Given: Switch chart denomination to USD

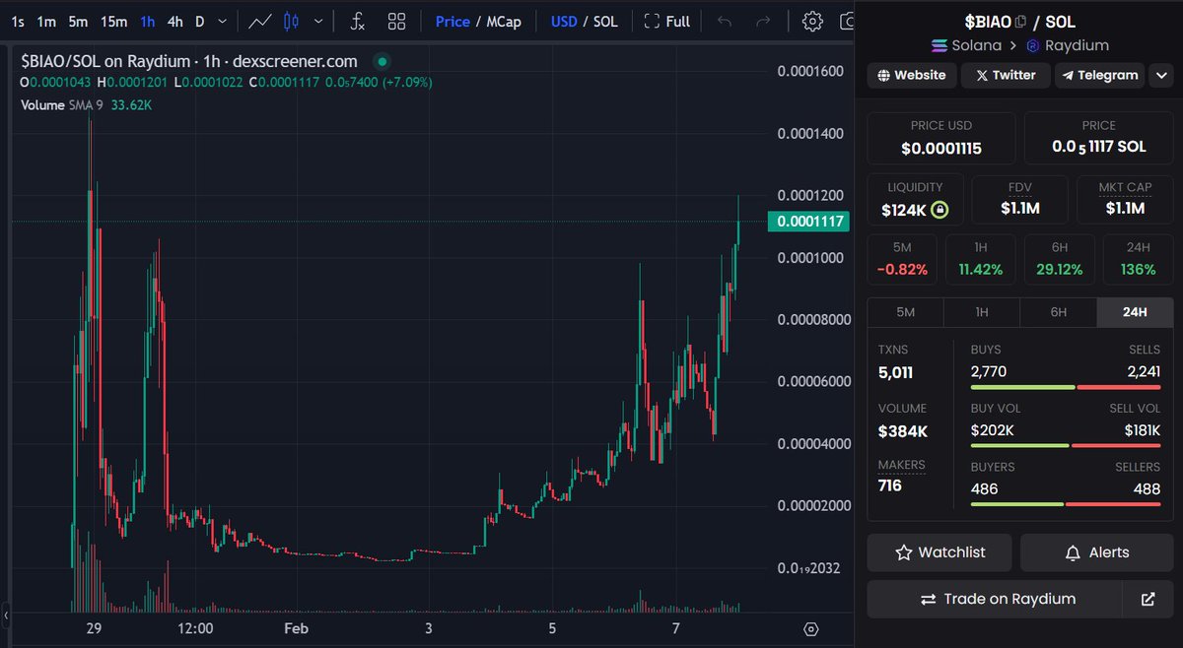Looking at the screenshot, I should 564,21.
